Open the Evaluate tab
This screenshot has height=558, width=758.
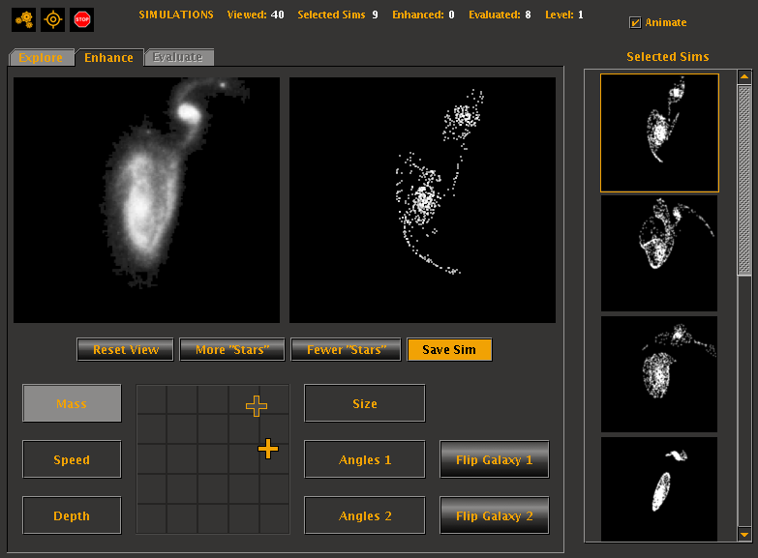coord(178,58)
